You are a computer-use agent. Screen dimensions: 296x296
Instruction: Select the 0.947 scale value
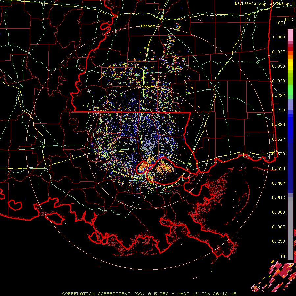click(x=279, y=52)
